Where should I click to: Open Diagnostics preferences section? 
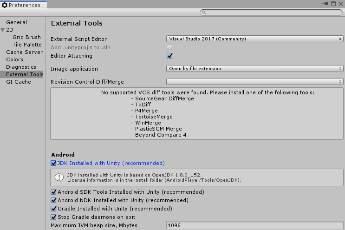click(x=21, y=67)
